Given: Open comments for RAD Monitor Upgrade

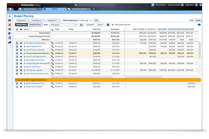Looking at the screenshot, I should point(21,70).
